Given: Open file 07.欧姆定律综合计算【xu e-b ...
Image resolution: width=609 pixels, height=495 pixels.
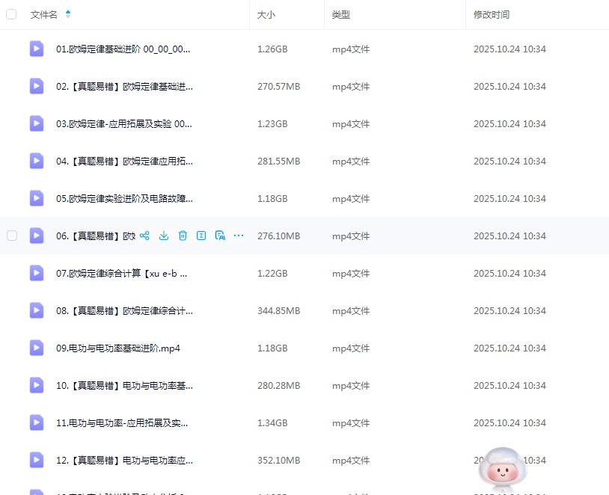Looking at the screenshot, I should (x=121, y=274).
